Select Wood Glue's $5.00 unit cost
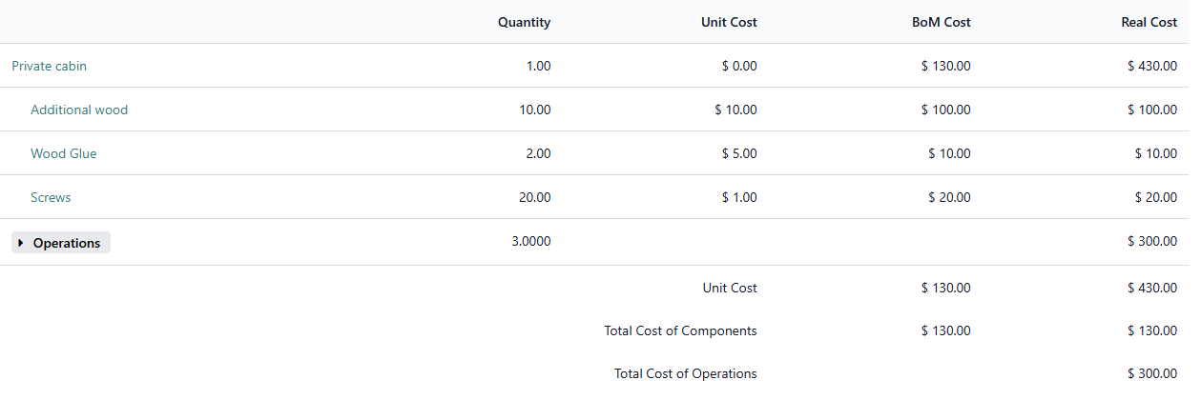 click(739, 154)
